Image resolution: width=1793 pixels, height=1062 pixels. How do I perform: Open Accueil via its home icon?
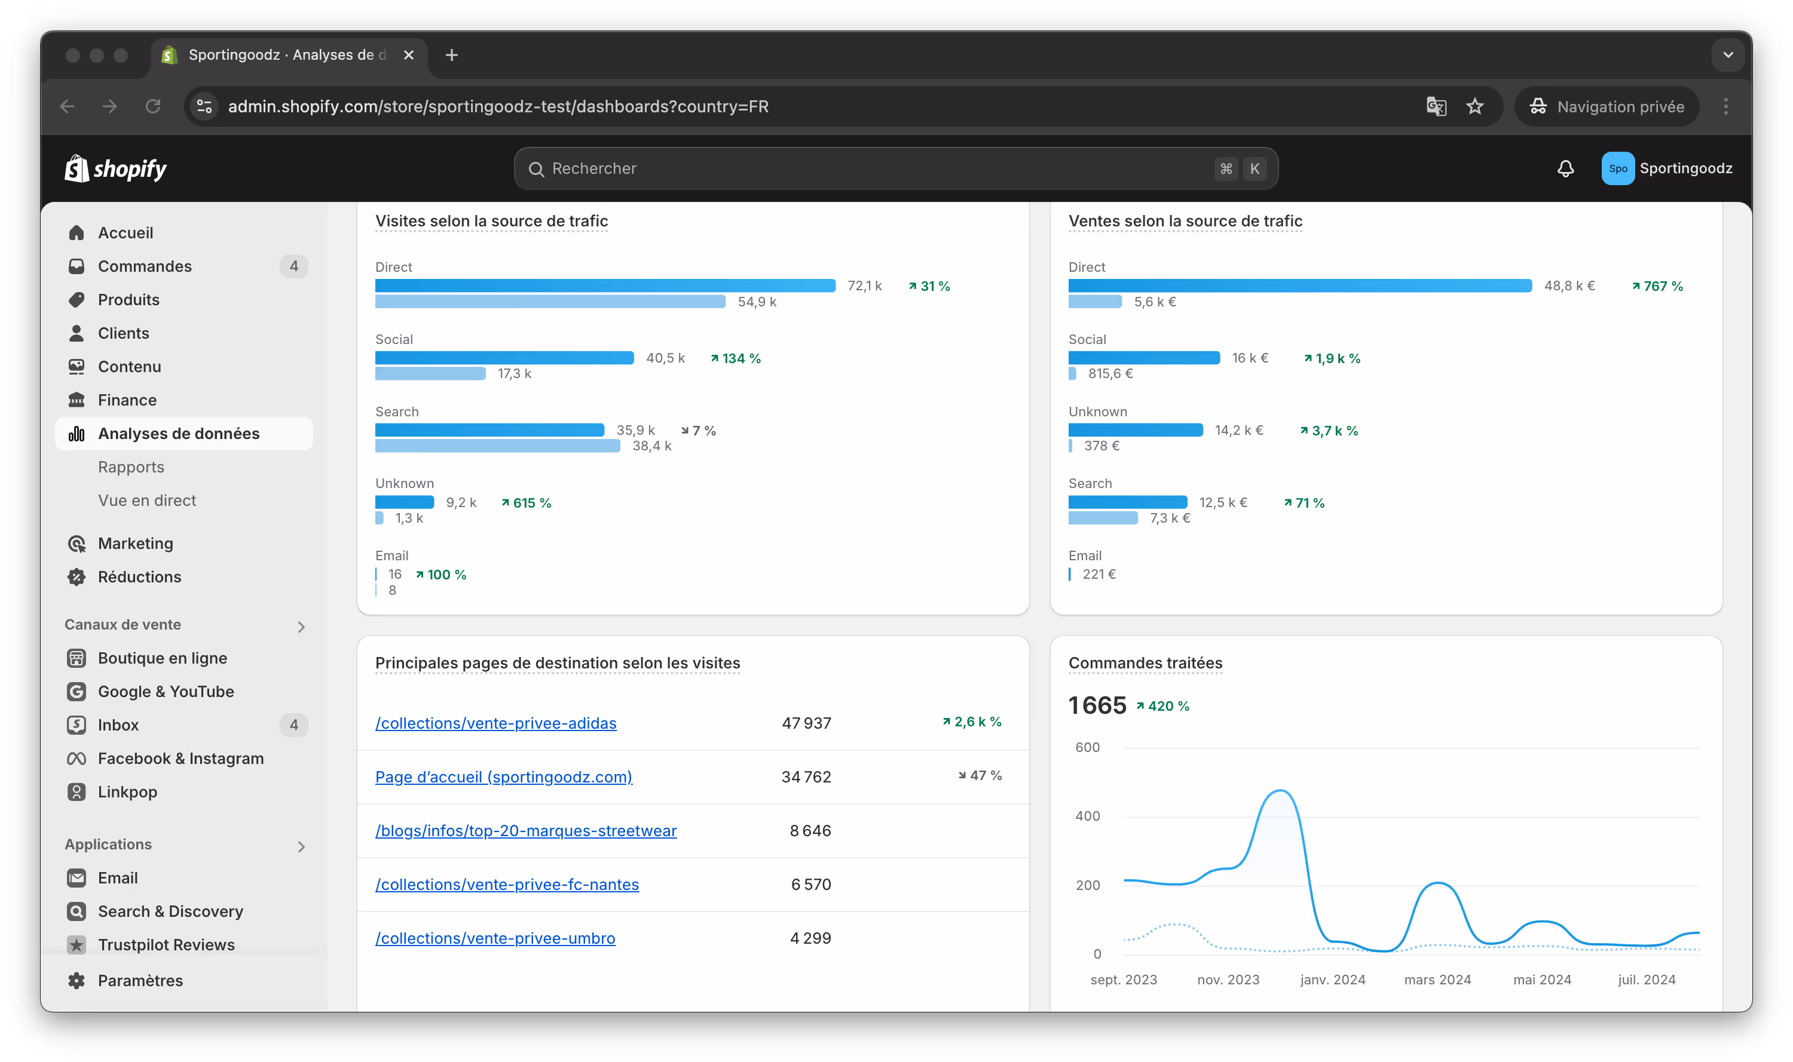point(77,232)
